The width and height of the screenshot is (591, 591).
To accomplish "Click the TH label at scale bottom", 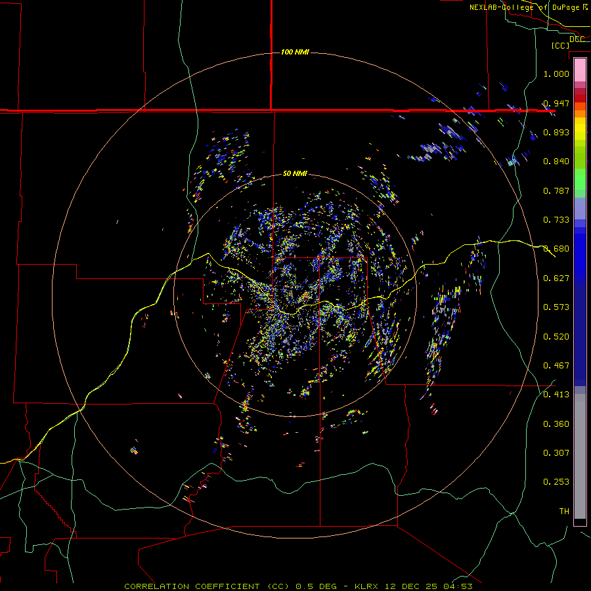I will pos(564,511).
